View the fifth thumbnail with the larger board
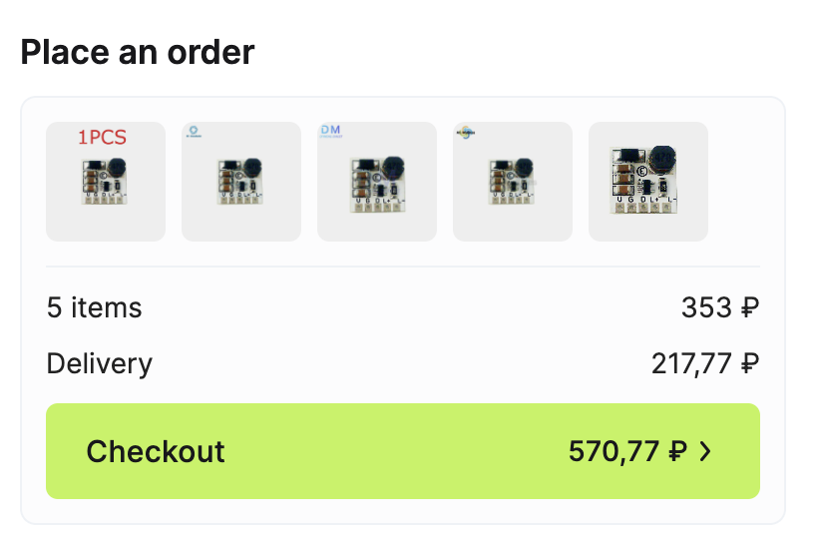 pyautogui.click(x=648, y=182)
